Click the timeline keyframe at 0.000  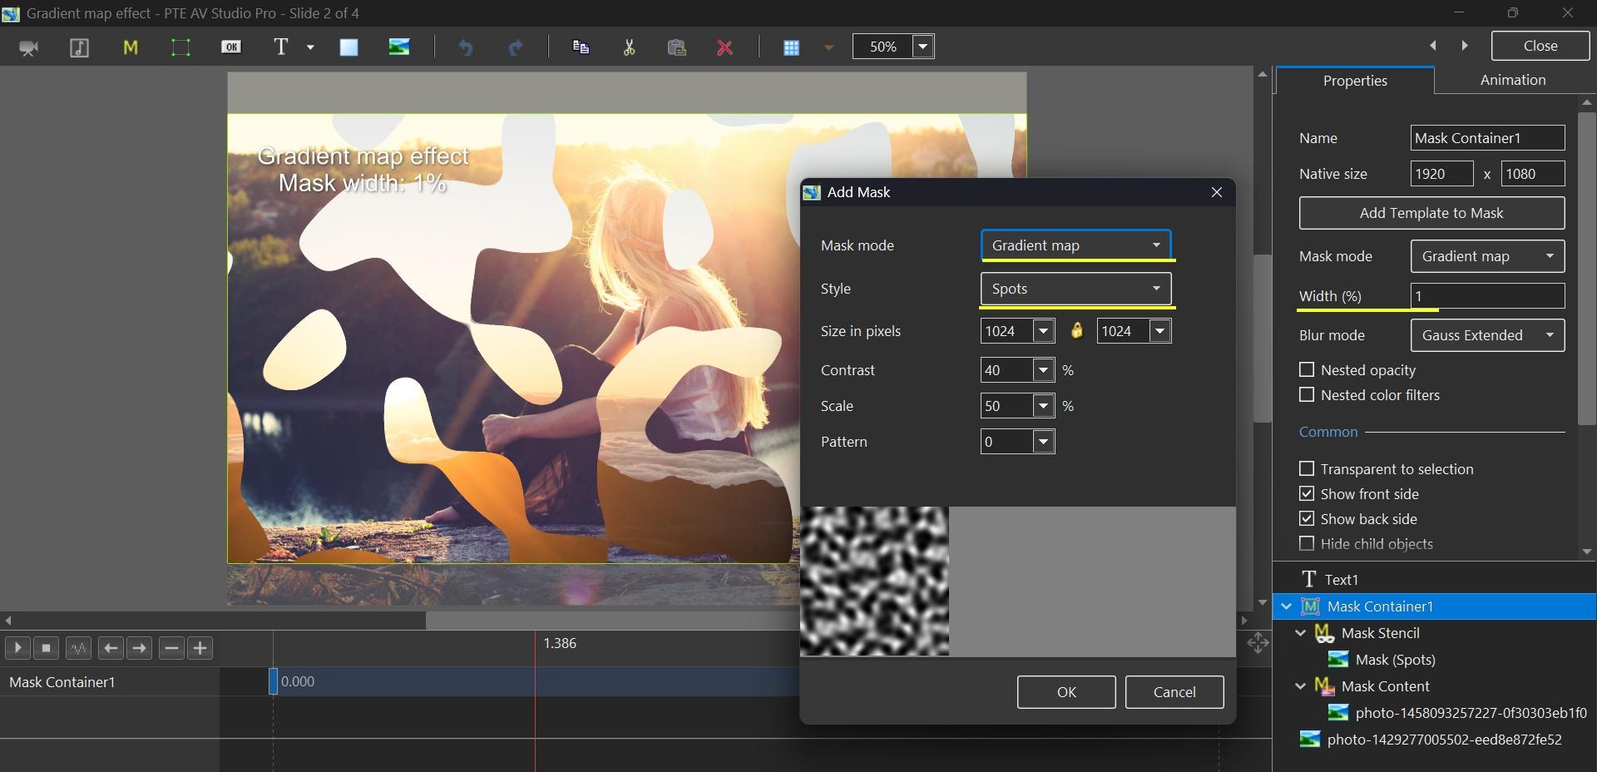point(274,681)
